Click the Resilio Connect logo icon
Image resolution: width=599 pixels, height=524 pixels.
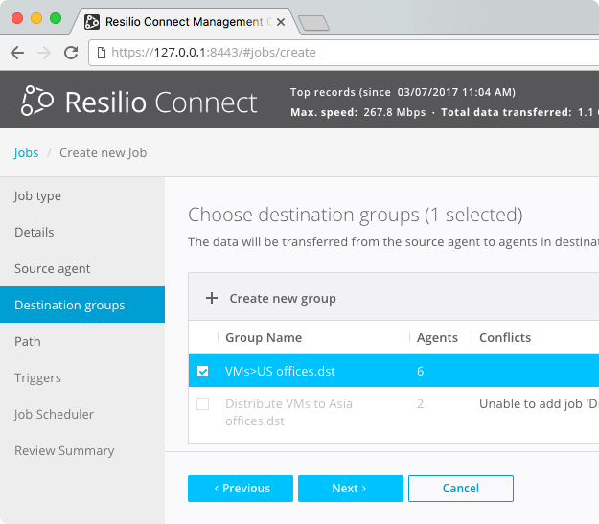tap(37, 101)
